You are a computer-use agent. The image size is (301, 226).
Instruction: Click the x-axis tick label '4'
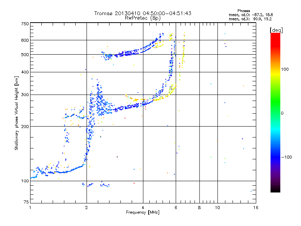coord(143,208)
